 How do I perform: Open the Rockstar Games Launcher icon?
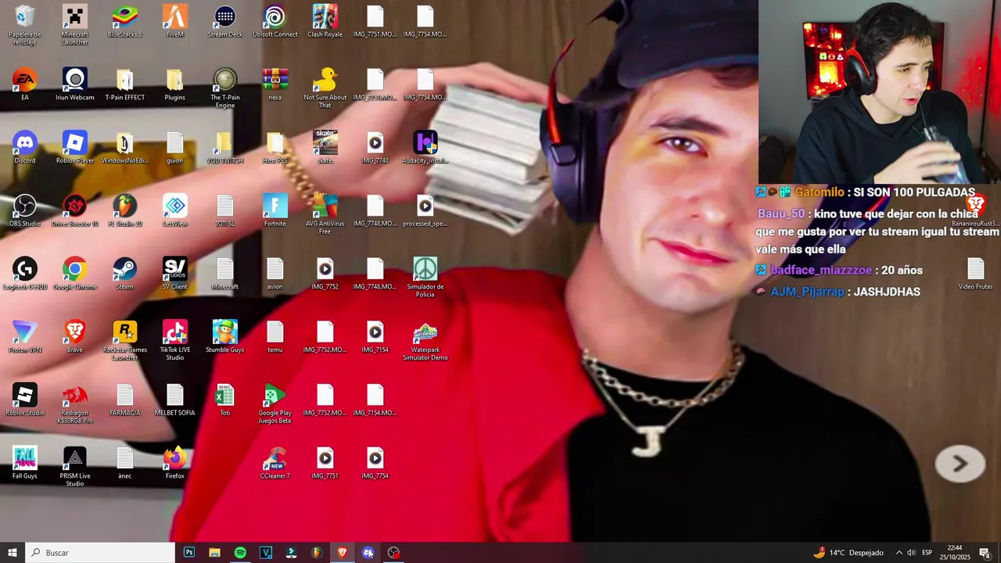click(125, 341)
